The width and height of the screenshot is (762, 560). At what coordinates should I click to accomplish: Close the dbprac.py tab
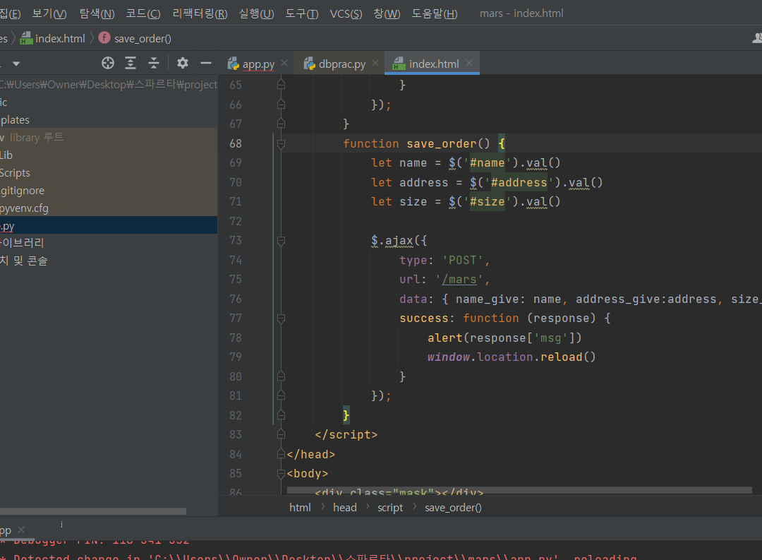[375, 64]
